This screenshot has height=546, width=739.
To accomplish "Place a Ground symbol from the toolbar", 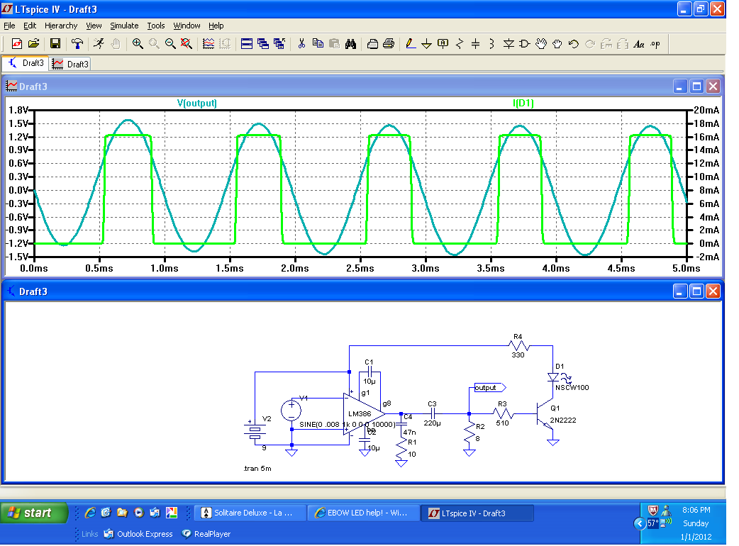I will click(x=426, y=44).
